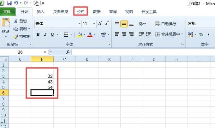
Task: Click 复制 (Copy) button
Action: coord(20,29)
